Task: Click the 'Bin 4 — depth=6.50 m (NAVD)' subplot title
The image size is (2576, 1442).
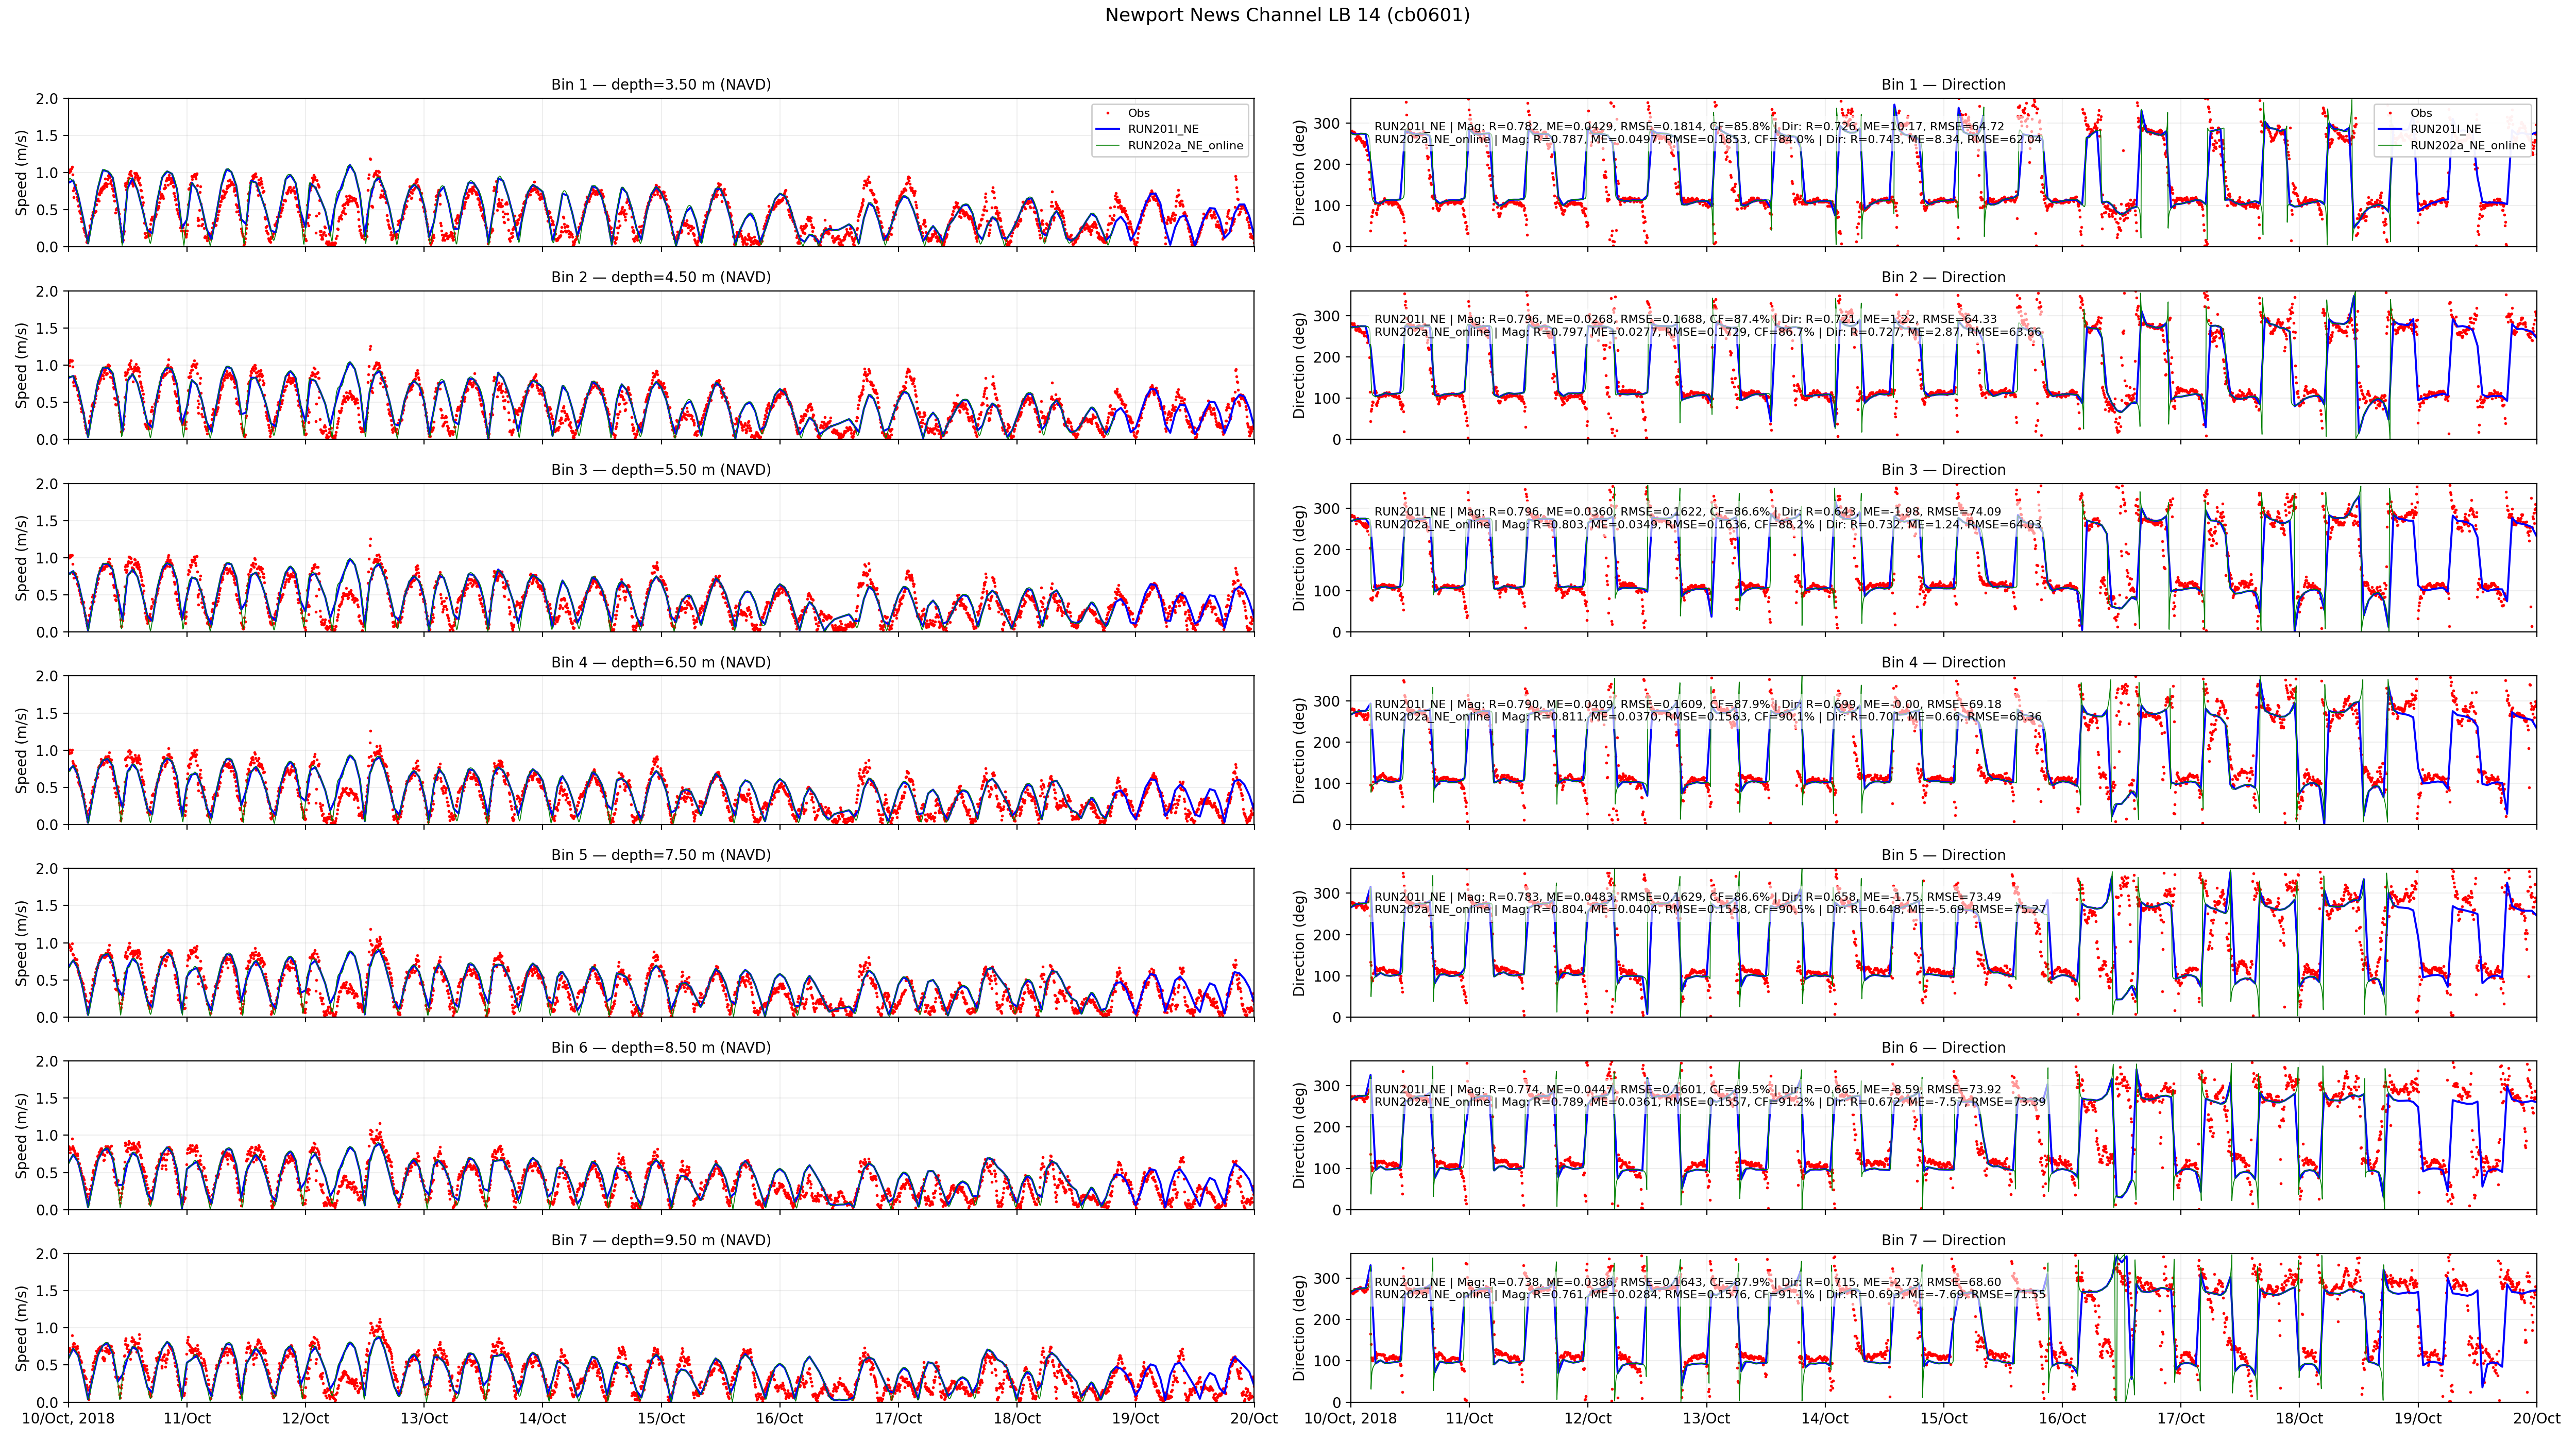Action: coord(661,662)
